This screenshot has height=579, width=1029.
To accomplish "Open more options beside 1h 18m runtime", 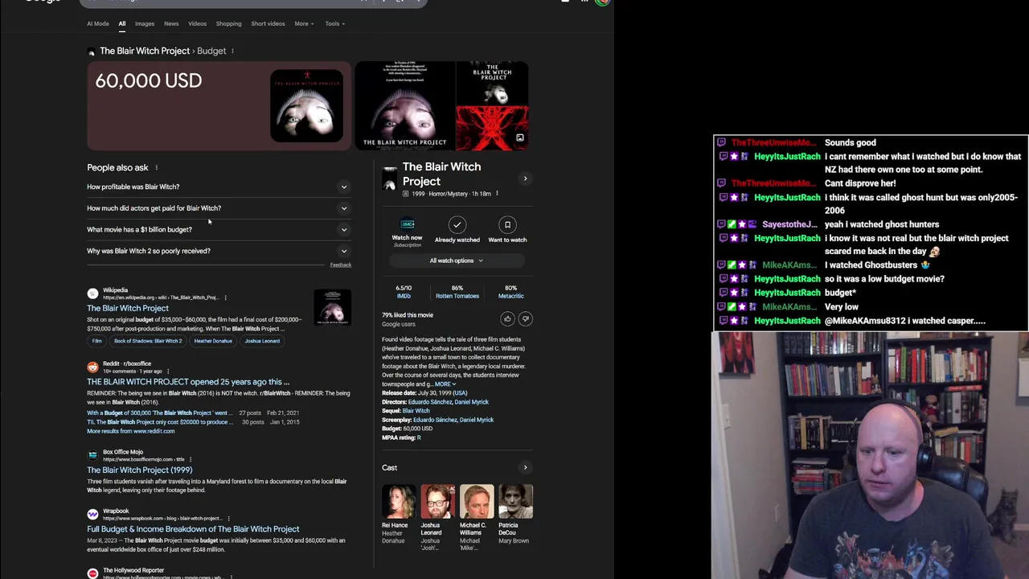I will click(497, 194).
